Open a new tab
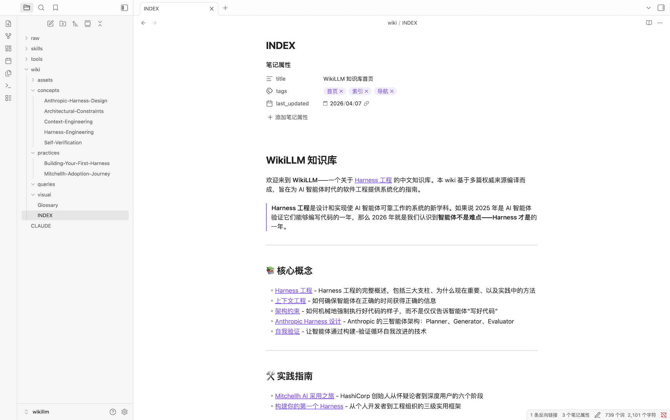 click(225, 8)
